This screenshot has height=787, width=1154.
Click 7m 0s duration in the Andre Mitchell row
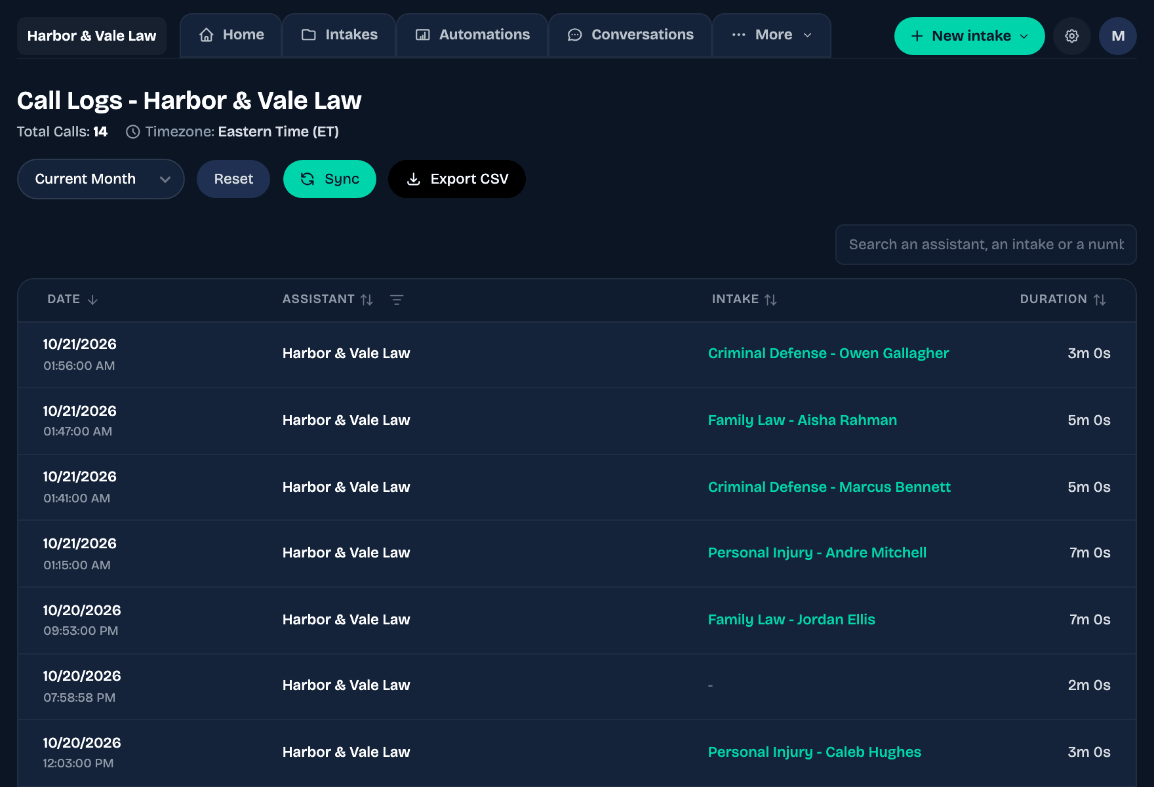pos(1090,553)
